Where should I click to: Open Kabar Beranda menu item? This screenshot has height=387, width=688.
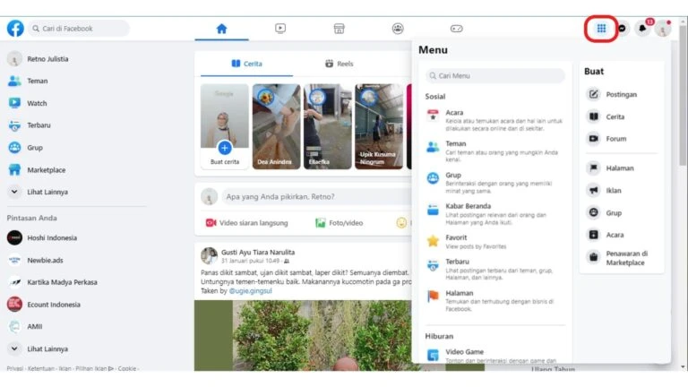click(x=494, y=214)
